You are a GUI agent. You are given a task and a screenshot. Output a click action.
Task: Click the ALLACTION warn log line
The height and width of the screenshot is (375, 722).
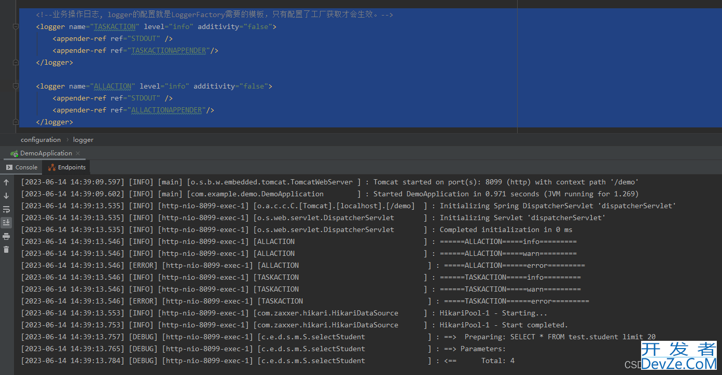[299, 253]
